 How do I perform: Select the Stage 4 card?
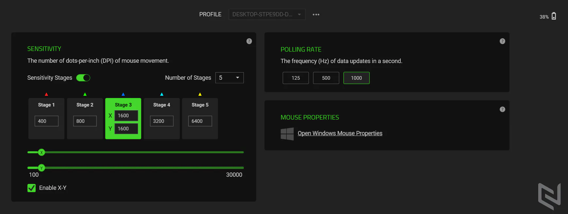(x=162, y=119)
